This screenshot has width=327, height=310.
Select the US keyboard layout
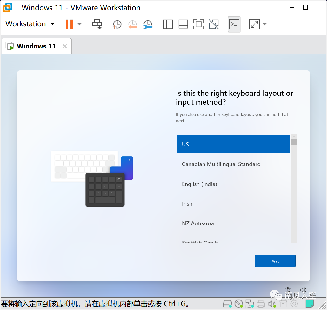[x=234, y=144]
